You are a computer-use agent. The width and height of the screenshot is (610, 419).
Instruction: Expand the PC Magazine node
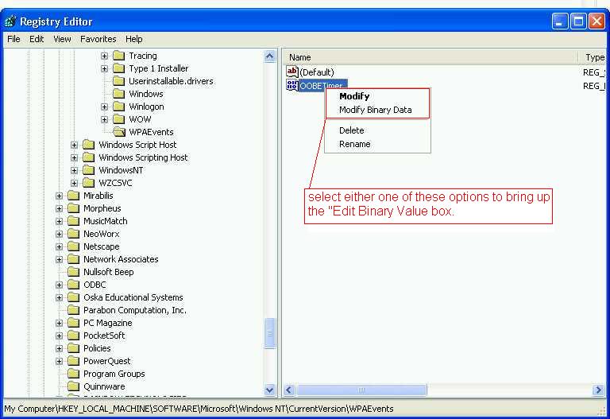pyautogui.click(x=59, y=323)
